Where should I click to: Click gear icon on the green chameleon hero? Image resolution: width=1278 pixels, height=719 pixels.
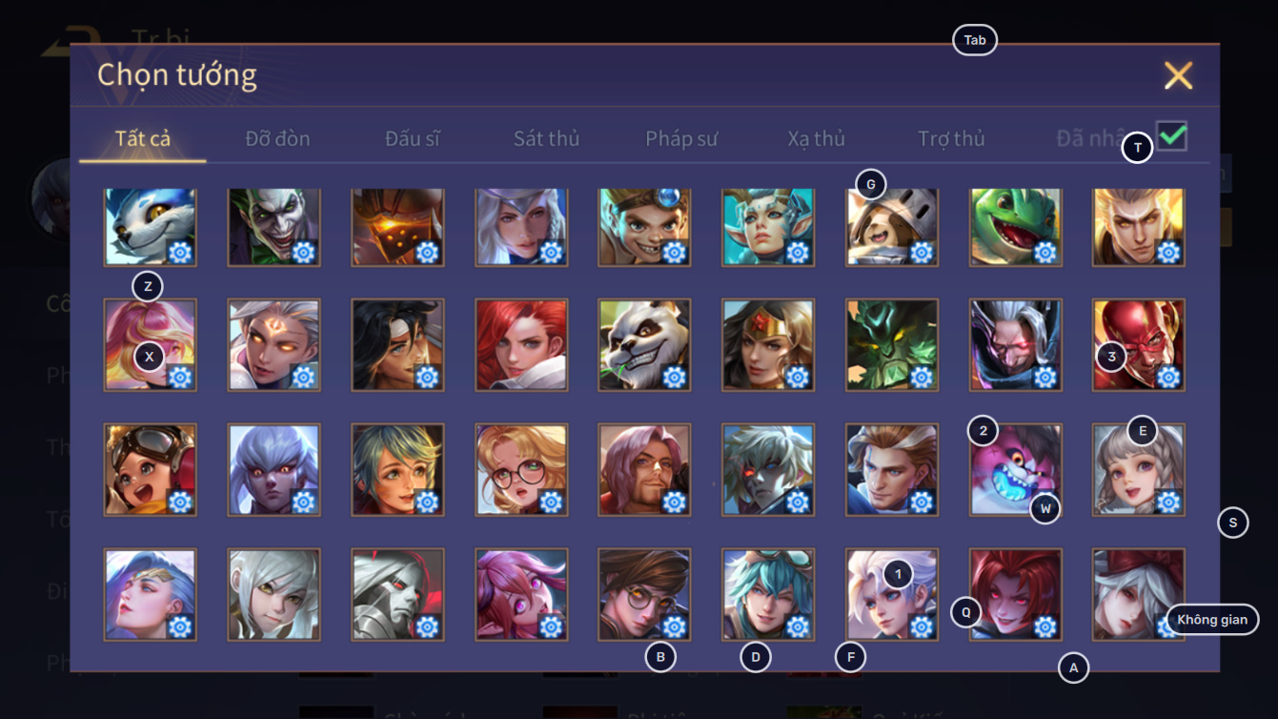1045,252
